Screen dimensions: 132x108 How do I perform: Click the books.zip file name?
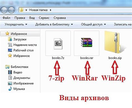(115, 58)
